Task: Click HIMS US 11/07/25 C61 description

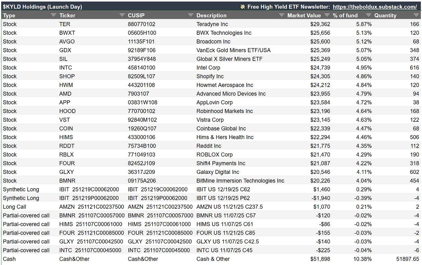Action: point(225,224)
